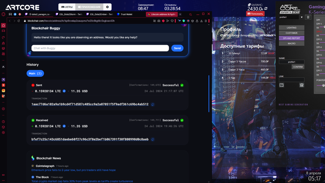
Task: Take a snapshot with the camera icon
Action: pos(159,21)
